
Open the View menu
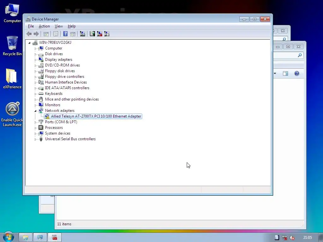click(59, 26)
